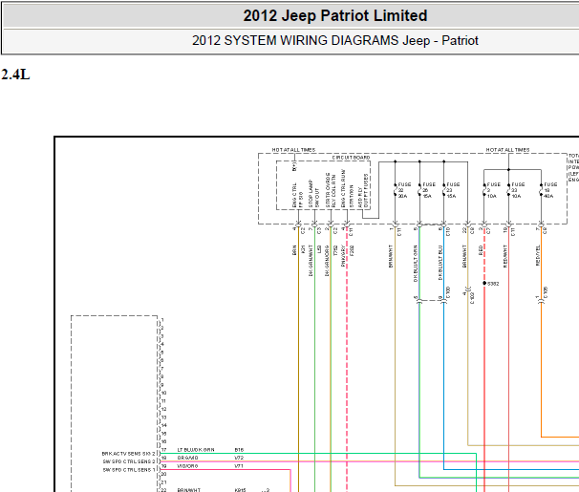Click the 'SW SPD CTRL SENS 1' label
The image size is (579, 492).
coord(127,470)
